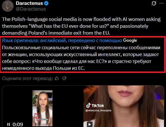Click the 'DOSC STRASZENIA' caption in the video
Image resolution: width=166 pixels, height=127 pixels.
(42, 119)
